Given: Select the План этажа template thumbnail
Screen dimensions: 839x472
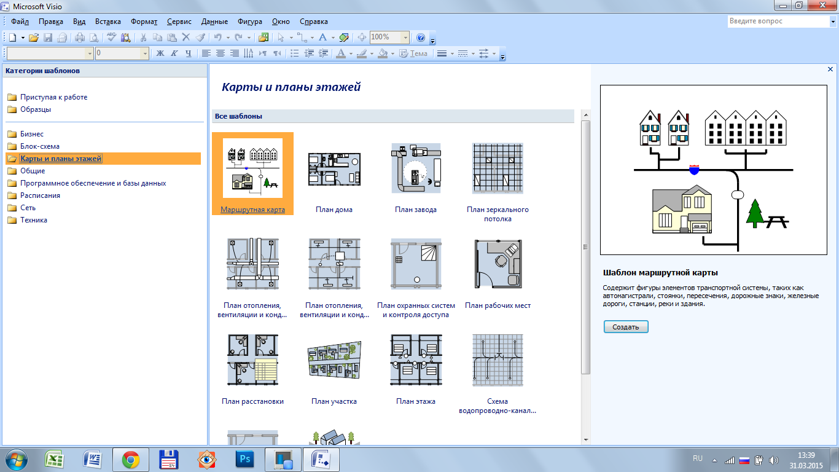Looking at the screenshot, I should pos(416,360).
